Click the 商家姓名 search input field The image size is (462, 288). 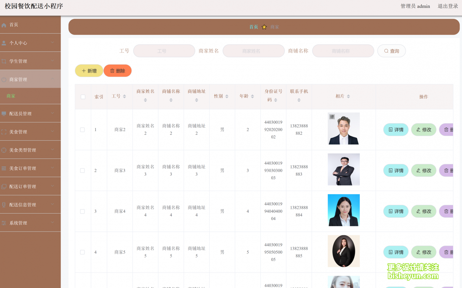tap(253, 51)
